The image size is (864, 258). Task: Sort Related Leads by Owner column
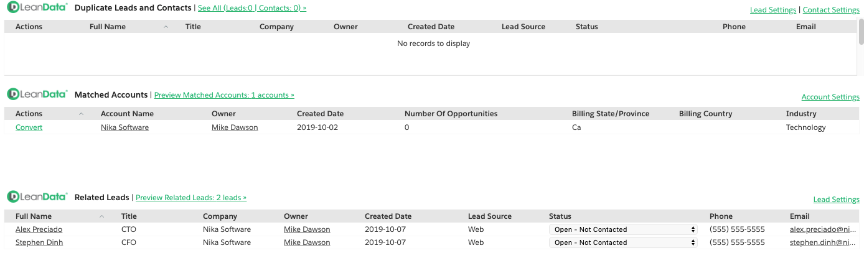click(296, 216)
